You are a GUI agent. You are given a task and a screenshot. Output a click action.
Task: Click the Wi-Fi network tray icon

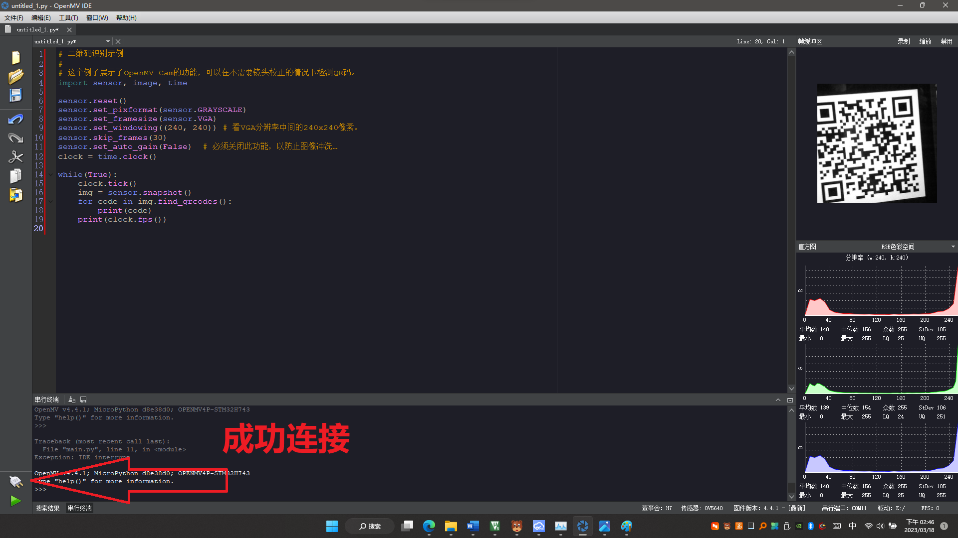869,526
